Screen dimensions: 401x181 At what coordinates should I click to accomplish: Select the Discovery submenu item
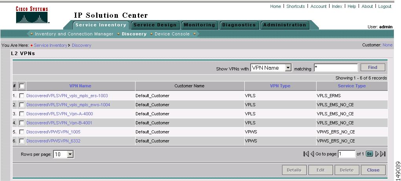[x=134, y=34]
